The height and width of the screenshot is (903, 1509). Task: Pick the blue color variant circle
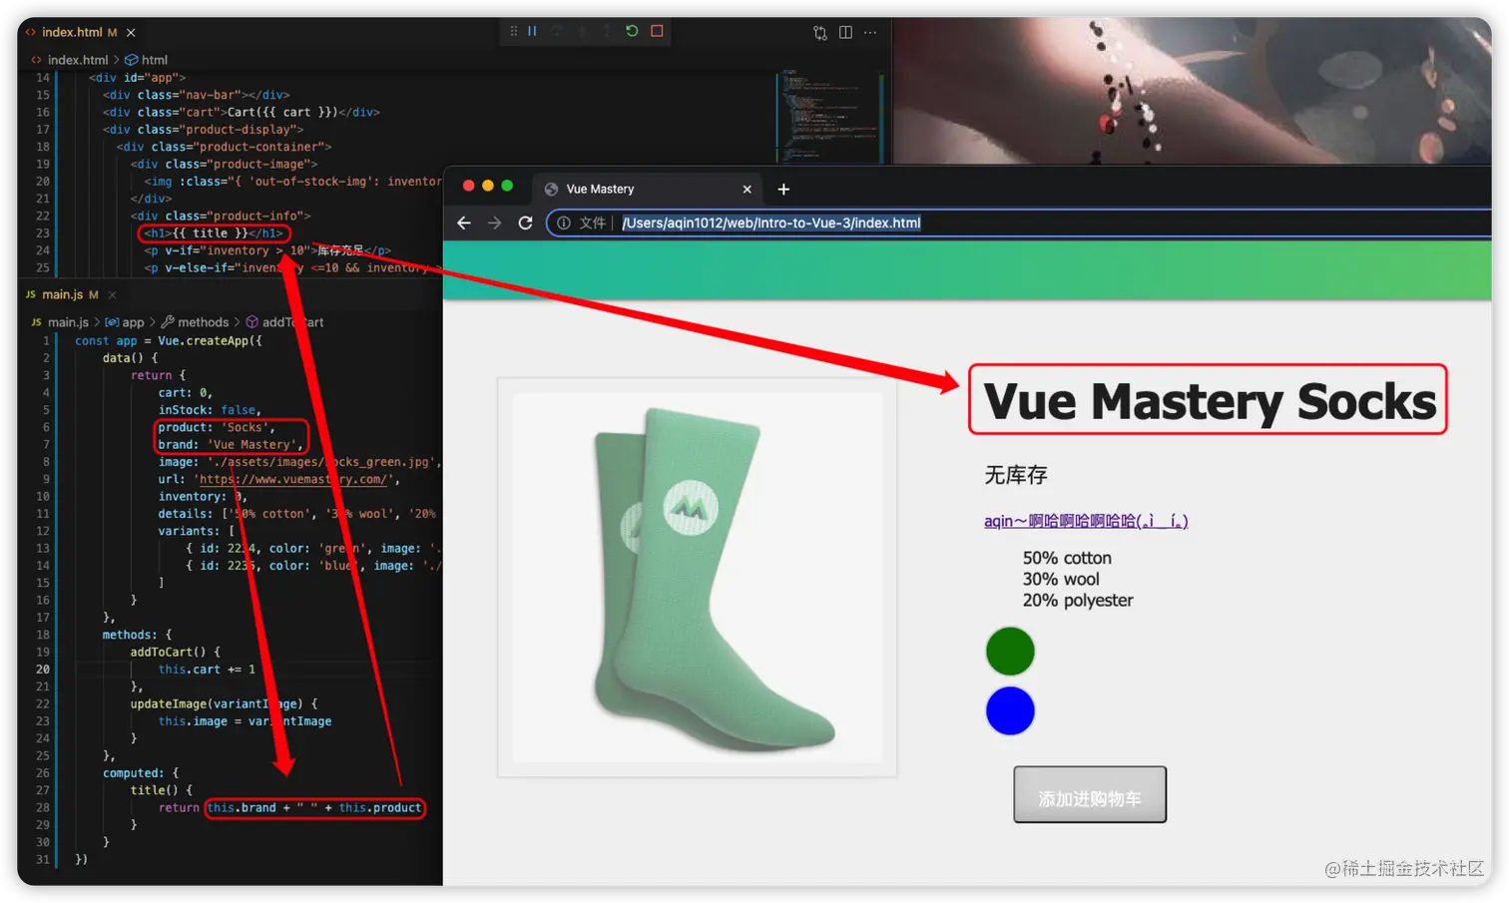point(1010,711)
